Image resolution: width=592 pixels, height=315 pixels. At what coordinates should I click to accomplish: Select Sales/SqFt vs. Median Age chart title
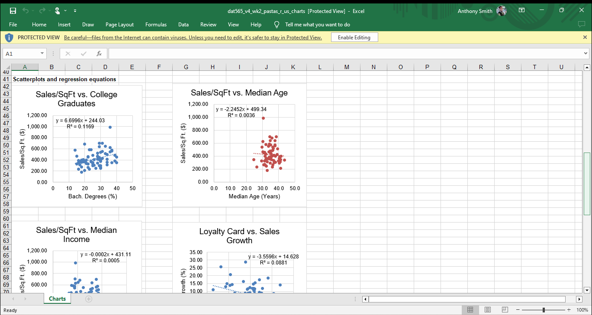coord(239,93)
